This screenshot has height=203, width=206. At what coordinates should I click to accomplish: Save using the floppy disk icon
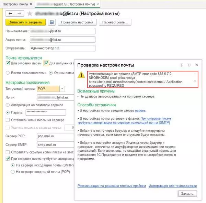click(52, 22)
